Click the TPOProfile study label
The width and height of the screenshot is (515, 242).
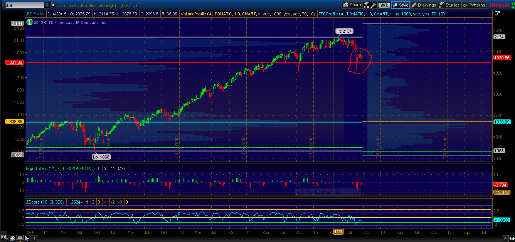(x=382, y=13)
